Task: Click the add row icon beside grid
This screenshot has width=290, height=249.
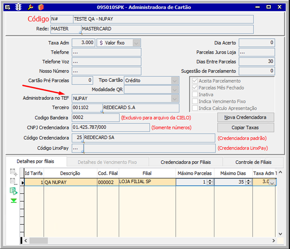Action: click(x=13, y=172)
